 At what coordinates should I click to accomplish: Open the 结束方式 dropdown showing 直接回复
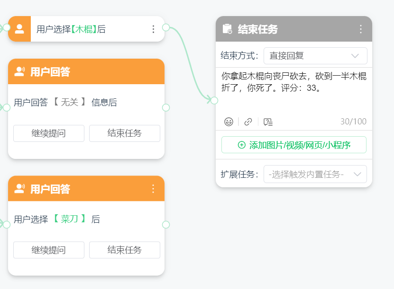tap(315, 56)
